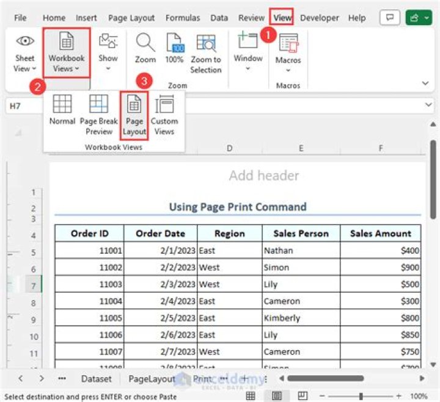This screenshot has width=440, height=402.
Task: Click the title Using Page Print Command
Action: tap(238, 207)
